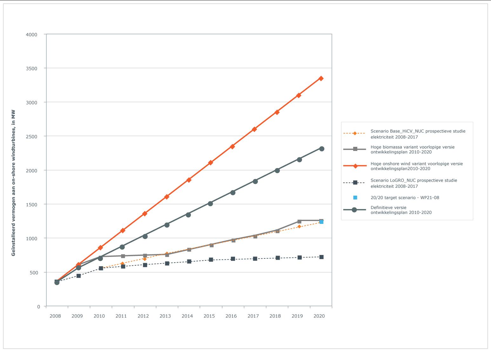Screen dimensions: 491x352
Task: Click the 2500 value on the y-axis
Action: click(x=31, y=136)
